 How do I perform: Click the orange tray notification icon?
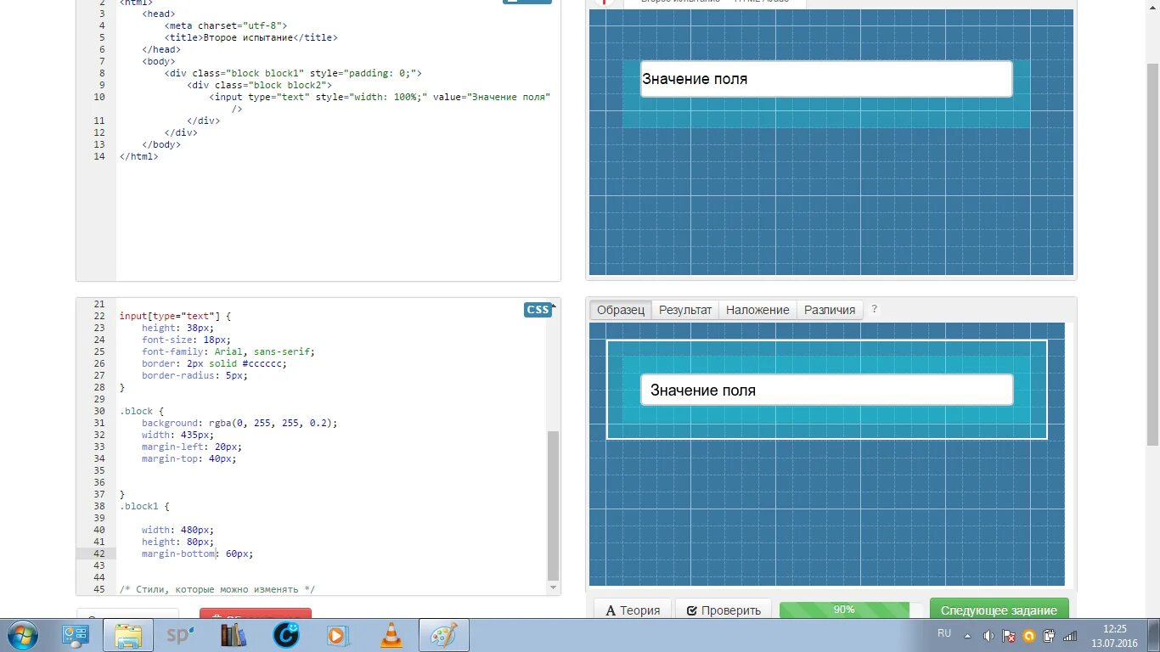[1029, 635]
